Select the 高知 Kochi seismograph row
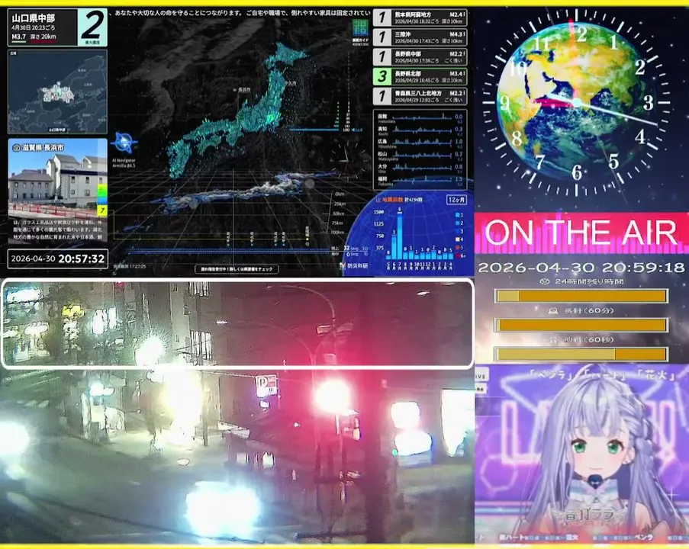This screenshot has height=549, width=689. point(420,130)
